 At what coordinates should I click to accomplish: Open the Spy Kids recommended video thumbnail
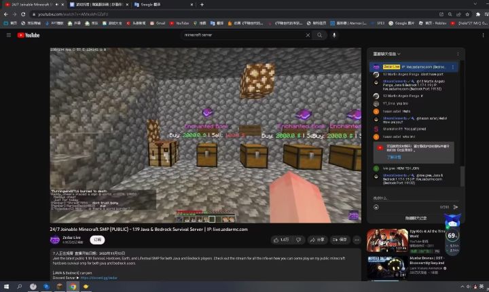(x=387, y=240)
